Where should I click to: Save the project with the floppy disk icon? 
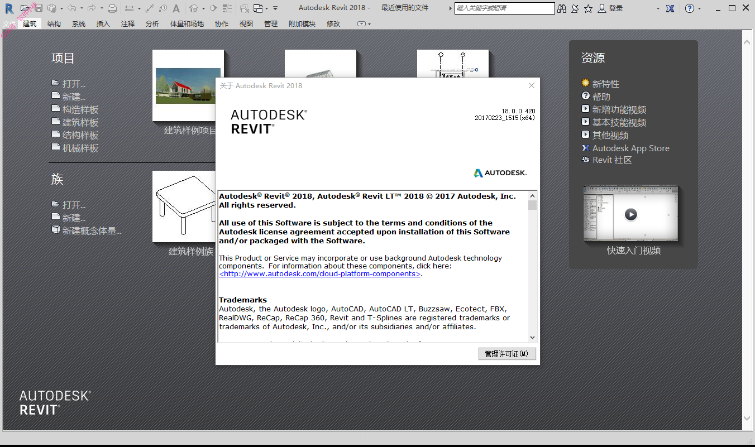(38, 8)
